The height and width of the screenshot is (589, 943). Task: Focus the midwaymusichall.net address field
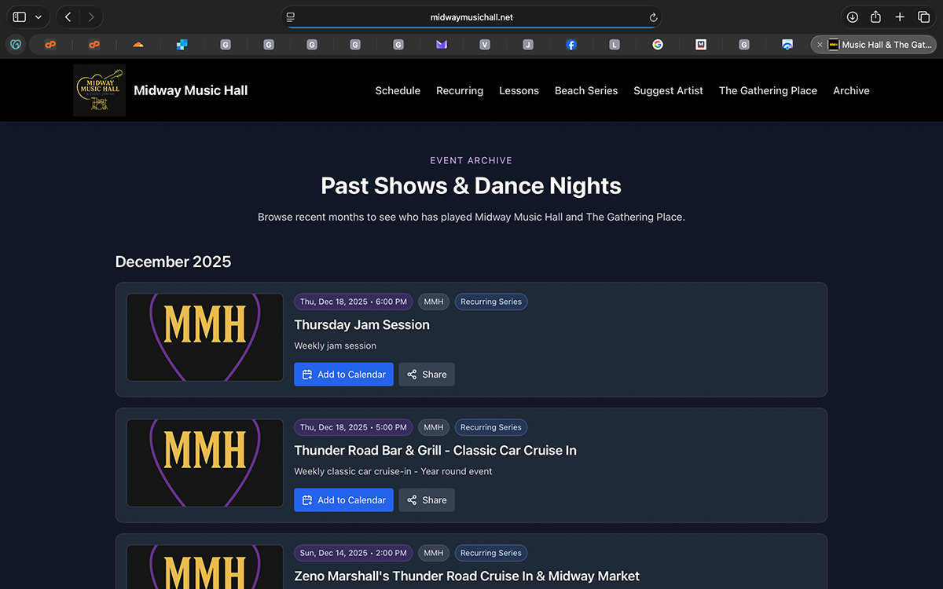pos(472,16)
